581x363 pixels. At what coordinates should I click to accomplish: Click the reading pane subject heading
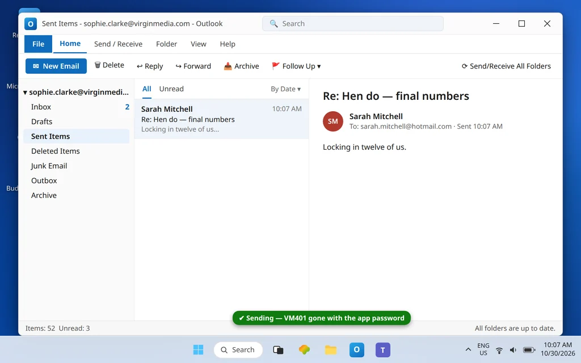[395, 96]
